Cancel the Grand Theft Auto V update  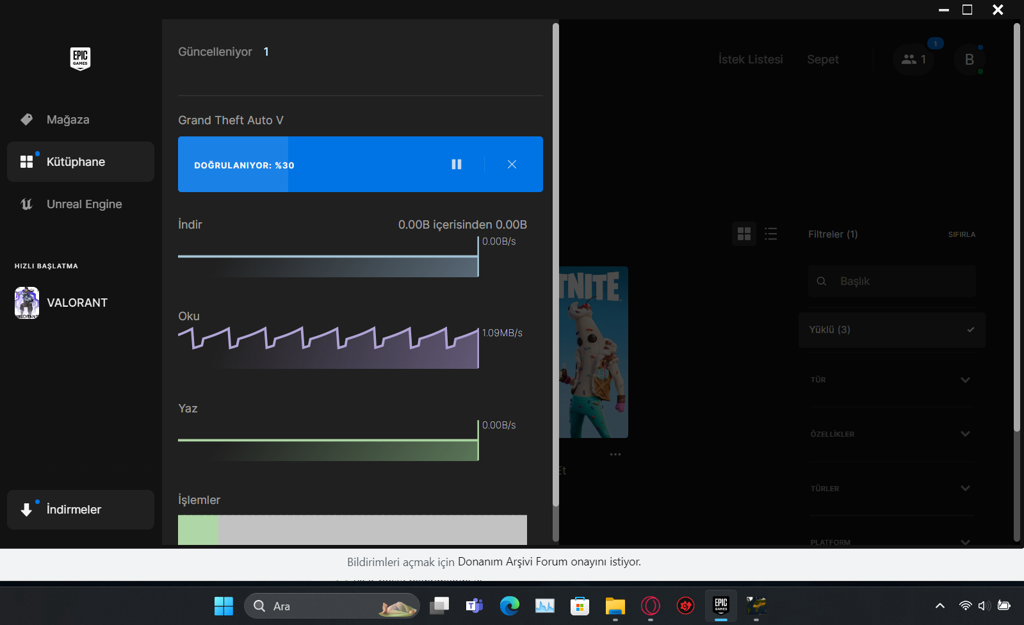[512, 165]
